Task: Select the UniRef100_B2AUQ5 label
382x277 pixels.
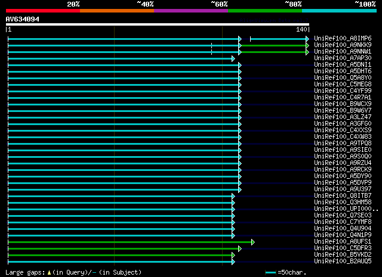Action: coord(343,262)
